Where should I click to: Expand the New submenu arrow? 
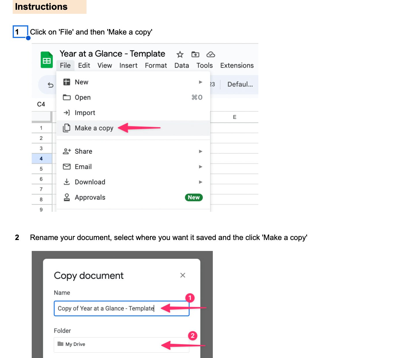(x=200, y=82)
